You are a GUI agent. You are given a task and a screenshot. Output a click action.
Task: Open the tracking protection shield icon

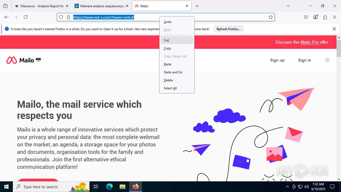pyautogui.click(x=61, y=17)
